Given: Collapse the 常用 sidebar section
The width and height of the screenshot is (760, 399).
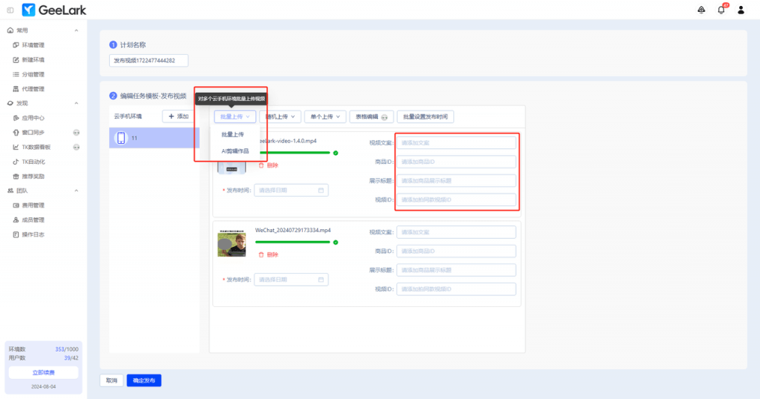Looking at the screenshot, I should (x=76, y=30).
